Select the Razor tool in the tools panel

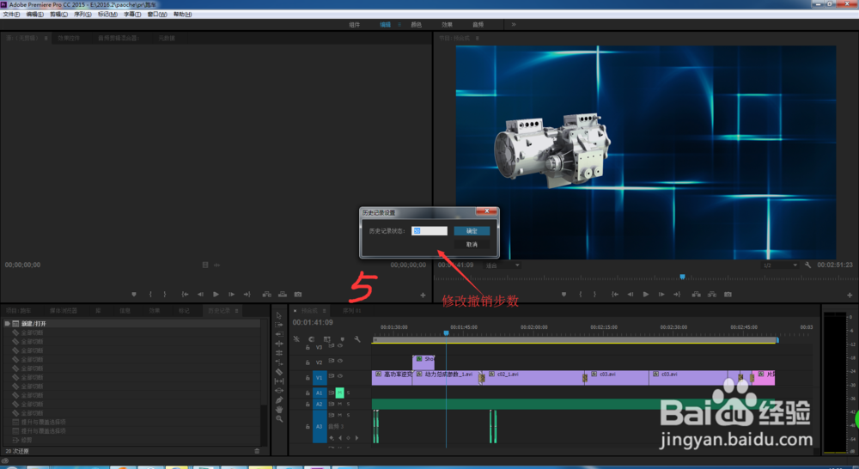coord(279,371)
